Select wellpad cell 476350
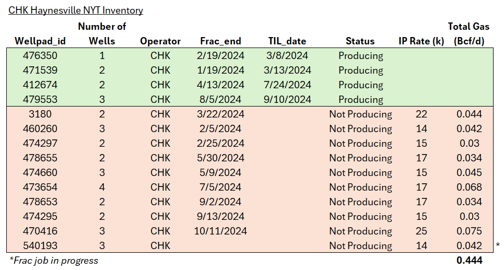Screen dimensions: 504x270 pyautogui.click(x=40, y=56)
